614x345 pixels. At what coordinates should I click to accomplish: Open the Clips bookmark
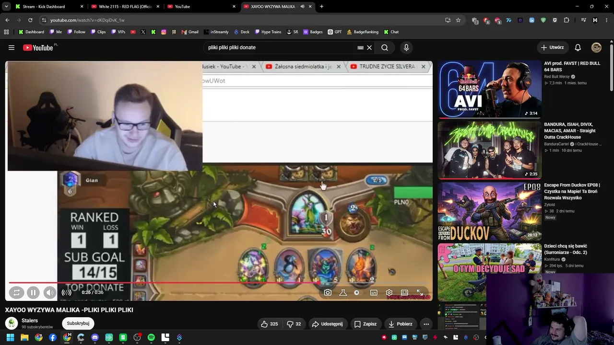[97, 32]
